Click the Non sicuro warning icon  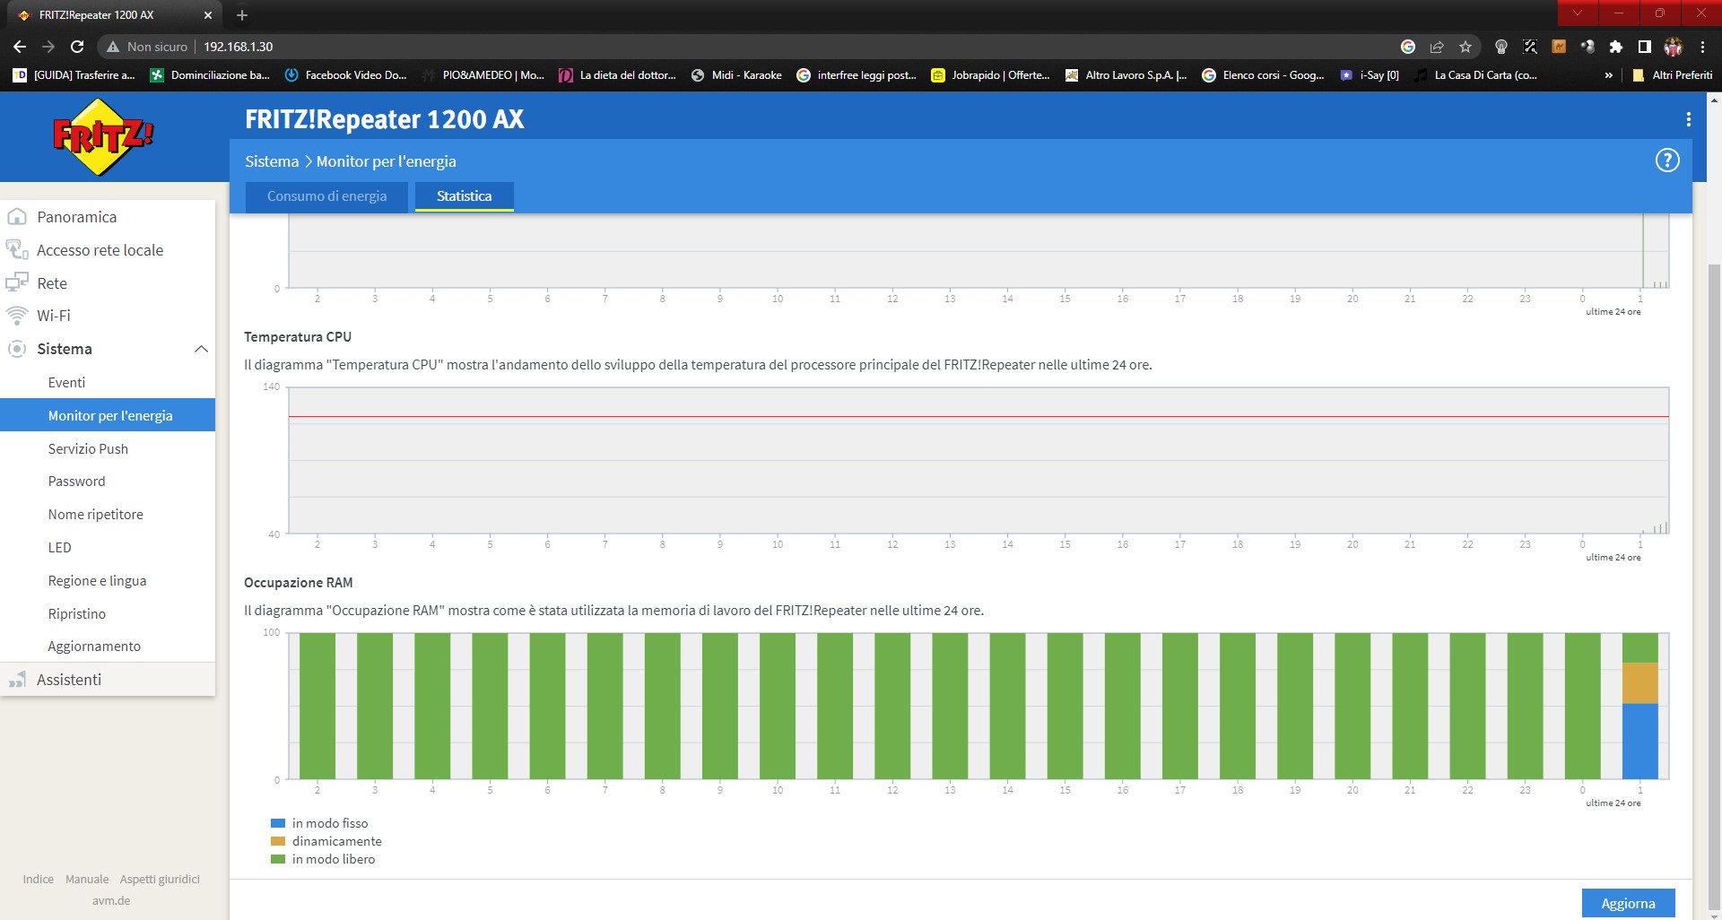click(113, 47)
